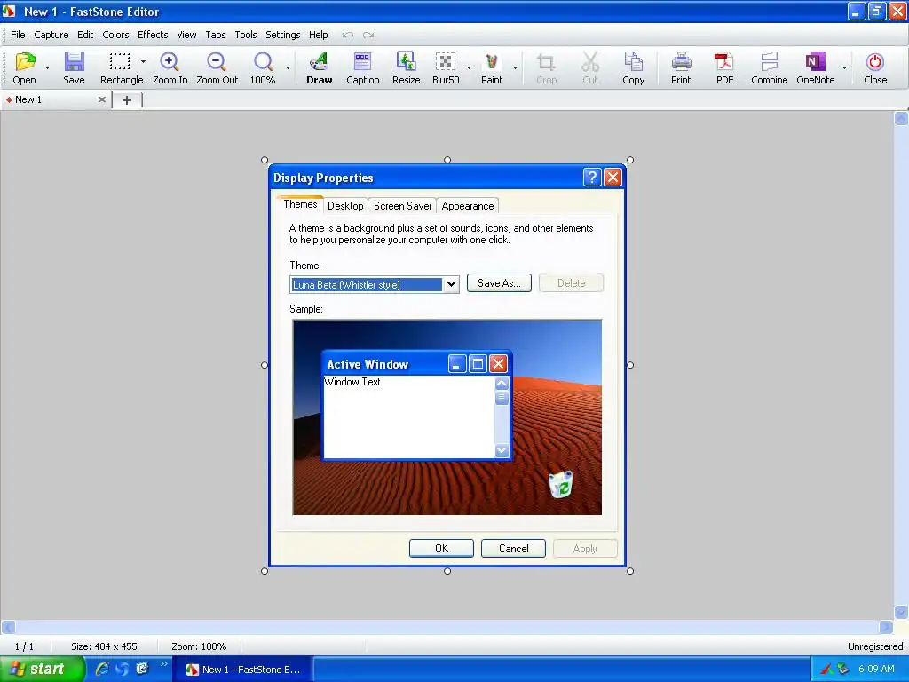Open the image in Paint
This screenshot has width=909, height=682.
coord(492,67)
